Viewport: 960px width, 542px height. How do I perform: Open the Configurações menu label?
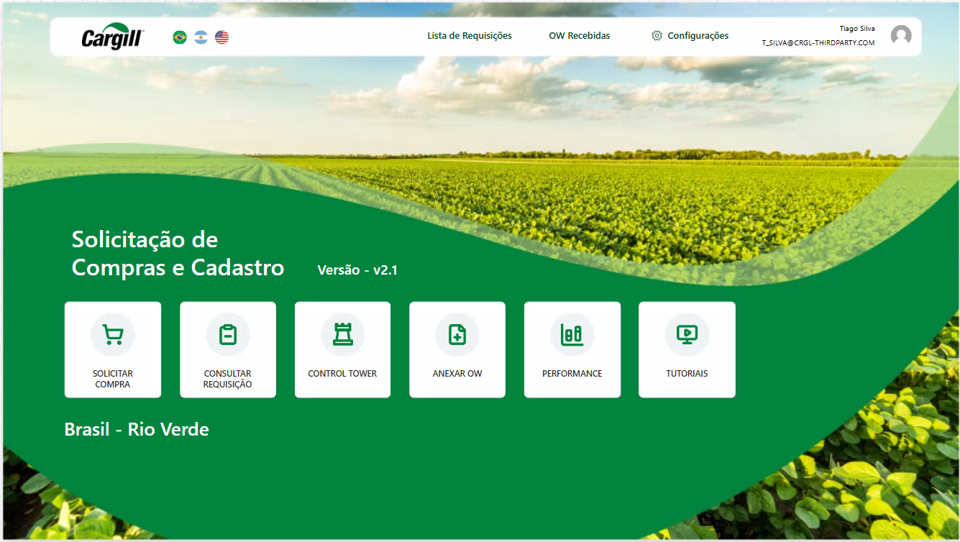pyautogui.click(x=698, y=36)
